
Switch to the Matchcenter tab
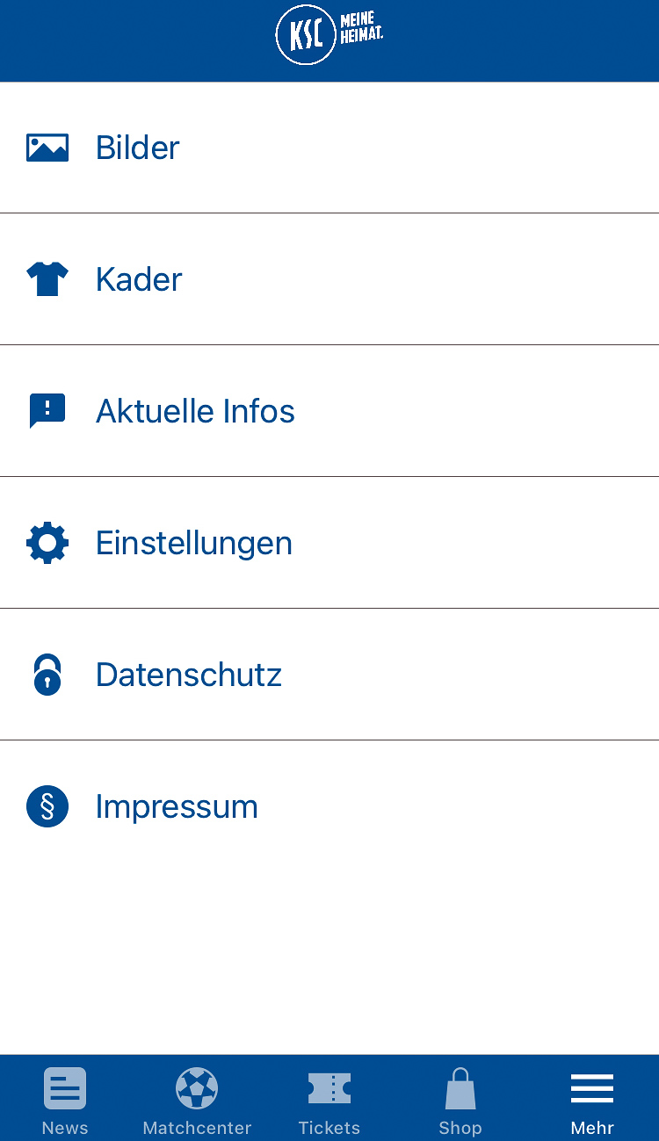click(x=197, y=1099)
